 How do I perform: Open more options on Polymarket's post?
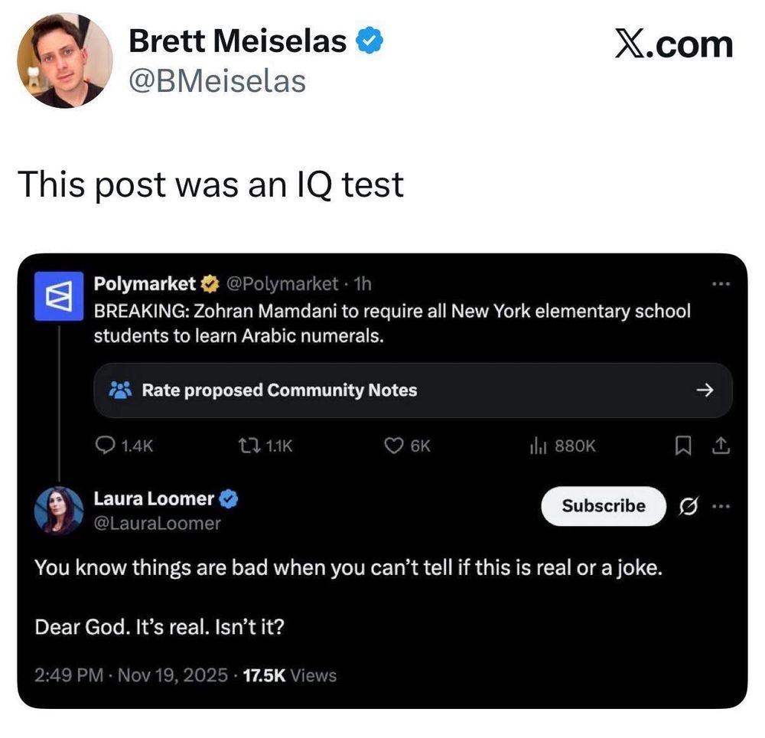tap(721, 284)
